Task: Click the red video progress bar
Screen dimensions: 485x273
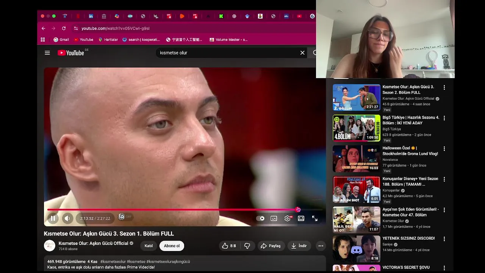Action: [x=172, y=209]
